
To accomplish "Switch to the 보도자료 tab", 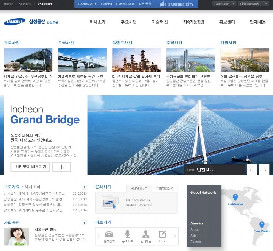I will [12, 187].
